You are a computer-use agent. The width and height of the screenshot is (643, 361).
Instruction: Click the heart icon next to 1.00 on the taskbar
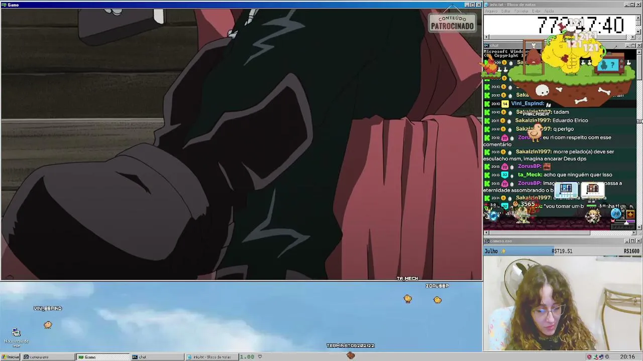click(x=260, y=356)
